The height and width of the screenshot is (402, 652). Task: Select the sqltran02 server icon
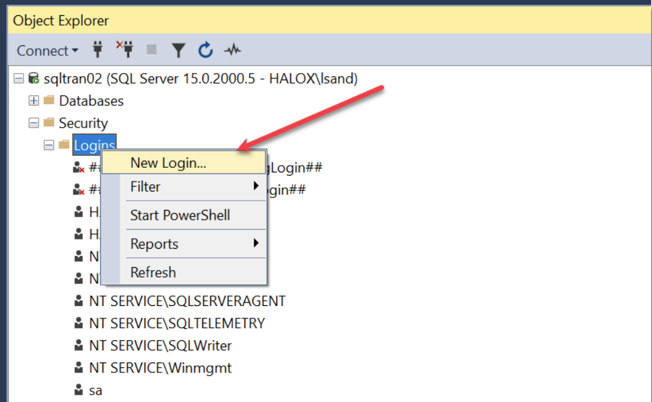tap(34, 78)
